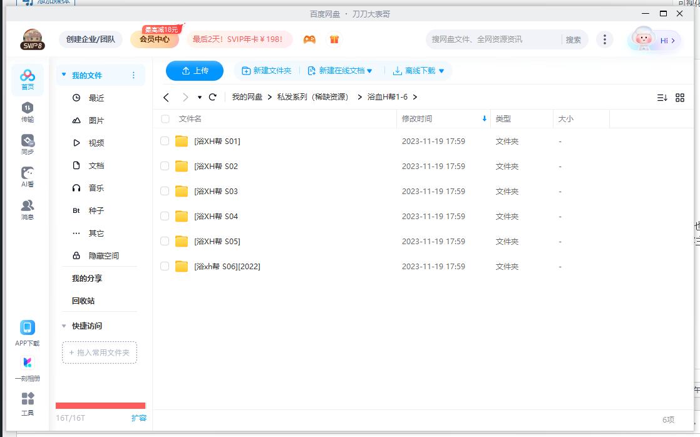Image resolution: width=700 pixels, height=437 pixels.
Task: Check the box for [浴xh帮 S06][2022]
Action: 165,266
